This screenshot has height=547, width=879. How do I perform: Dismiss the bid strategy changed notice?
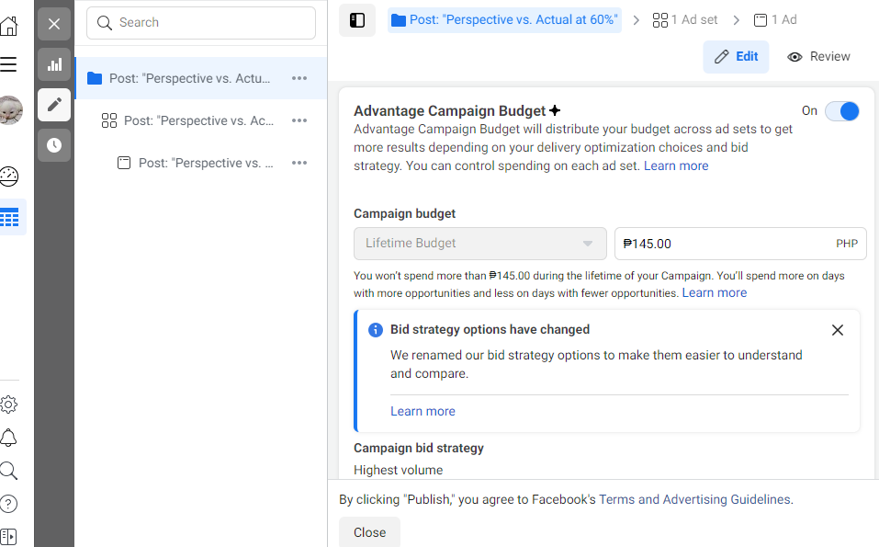pyautogui.click(x=837, y=330)
